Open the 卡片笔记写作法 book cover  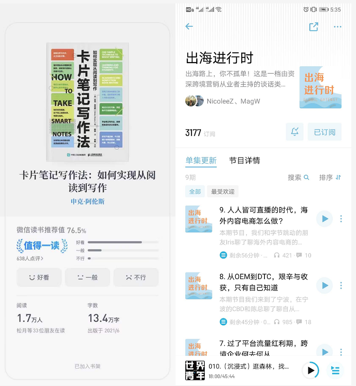87,102
